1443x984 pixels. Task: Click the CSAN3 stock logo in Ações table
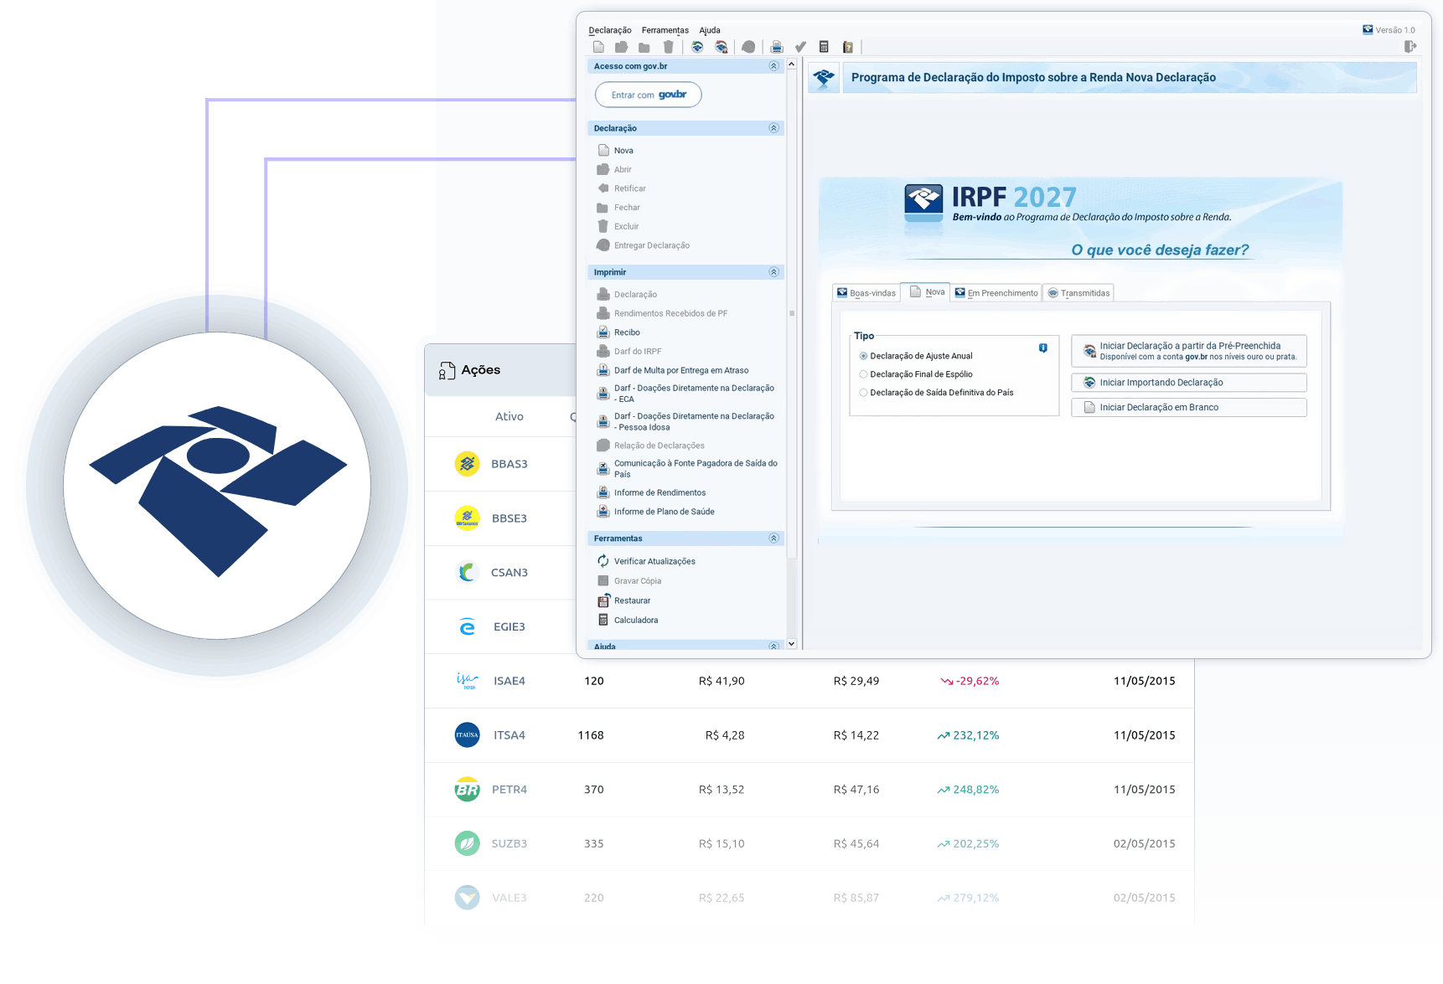click(468, 572)
